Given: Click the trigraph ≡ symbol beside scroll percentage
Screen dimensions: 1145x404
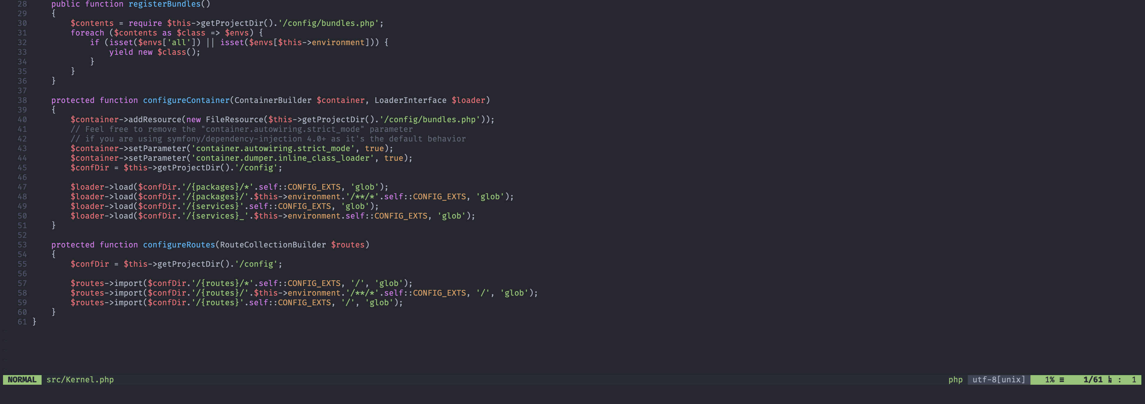Looking at the screenshot, I should tap(1061, 380).
